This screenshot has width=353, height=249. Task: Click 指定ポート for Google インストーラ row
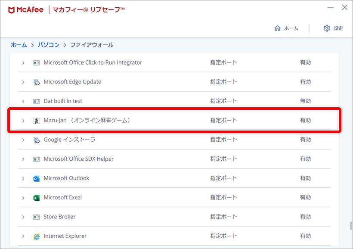(x=223, y=140)
